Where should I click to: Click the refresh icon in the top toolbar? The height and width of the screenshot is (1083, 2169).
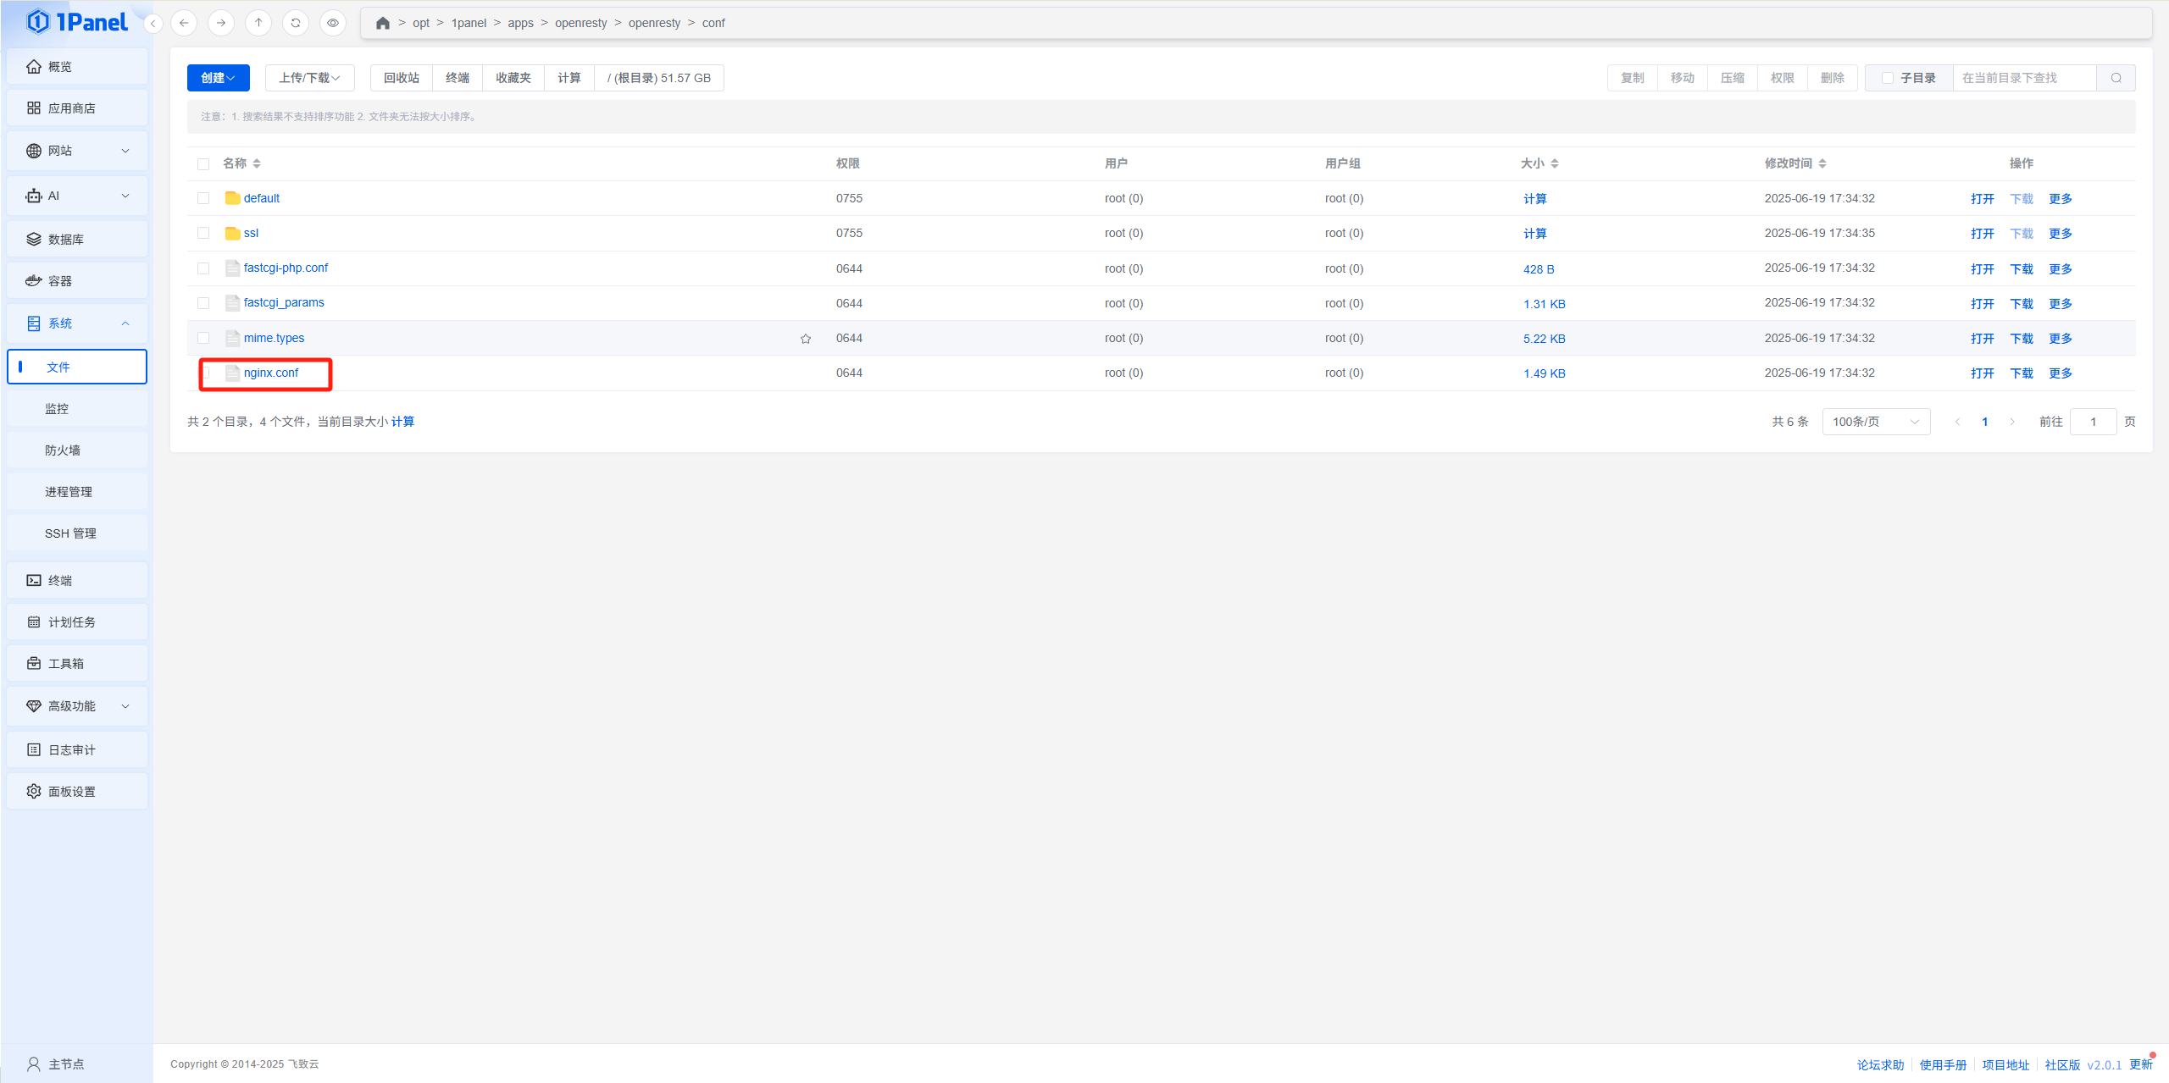pyautogui.click(x=296, y=23)
